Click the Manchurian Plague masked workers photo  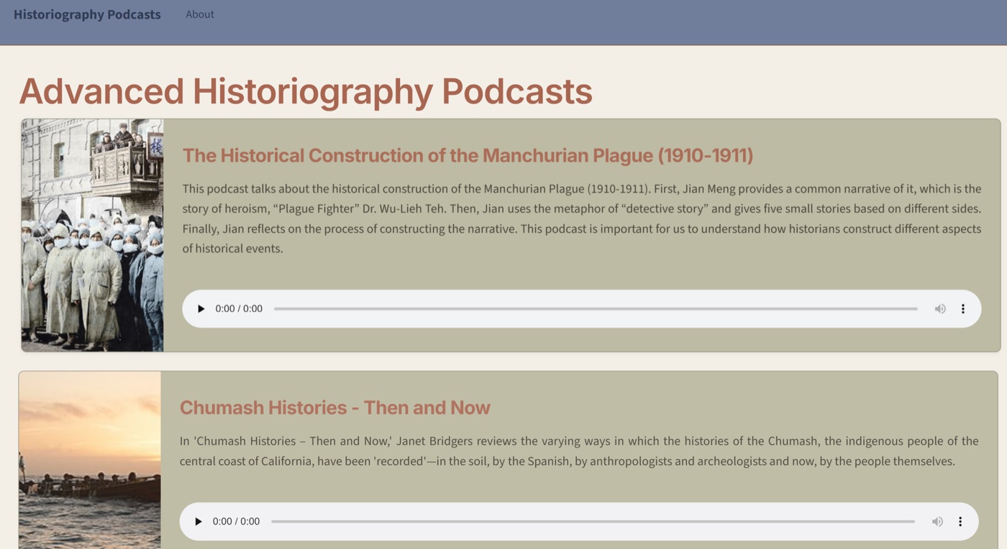pyautogui.click(x=93, y=235)
